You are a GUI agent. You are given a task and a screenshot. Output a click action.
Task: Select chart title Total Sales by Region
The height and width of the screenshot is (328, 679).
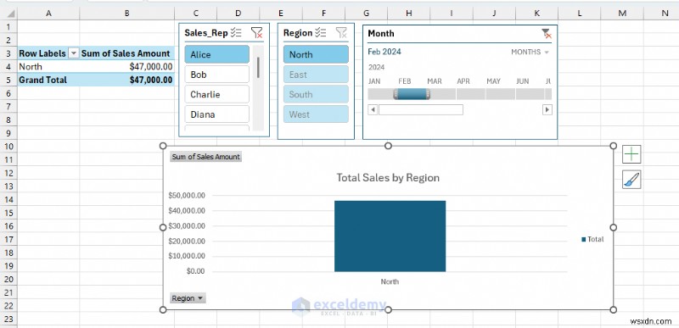click(388, 178)
